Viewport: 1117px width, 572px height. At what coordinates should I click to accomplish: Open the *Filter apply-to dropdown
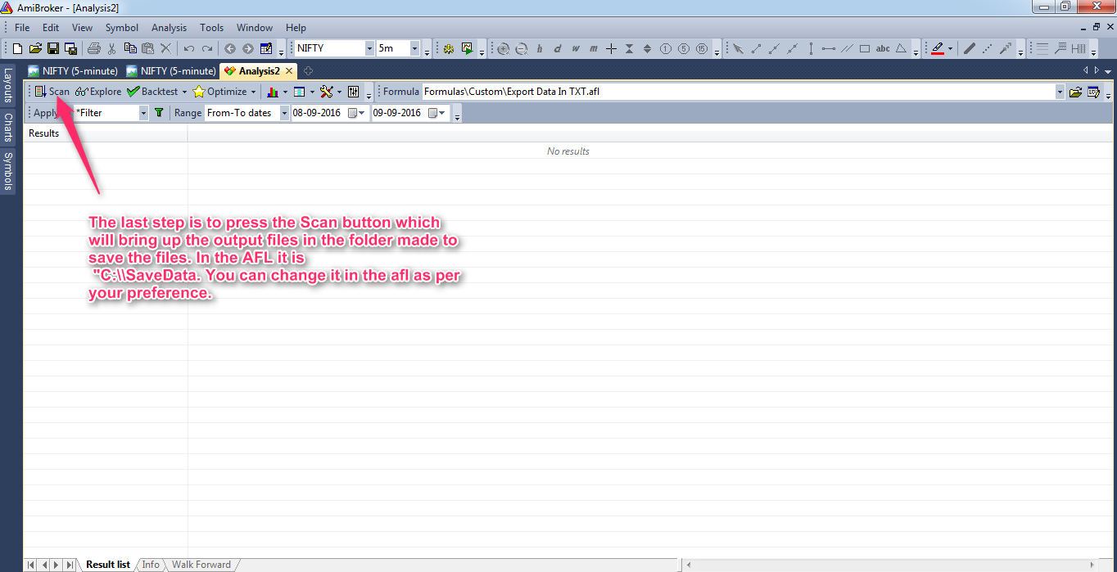click(143, 113)
